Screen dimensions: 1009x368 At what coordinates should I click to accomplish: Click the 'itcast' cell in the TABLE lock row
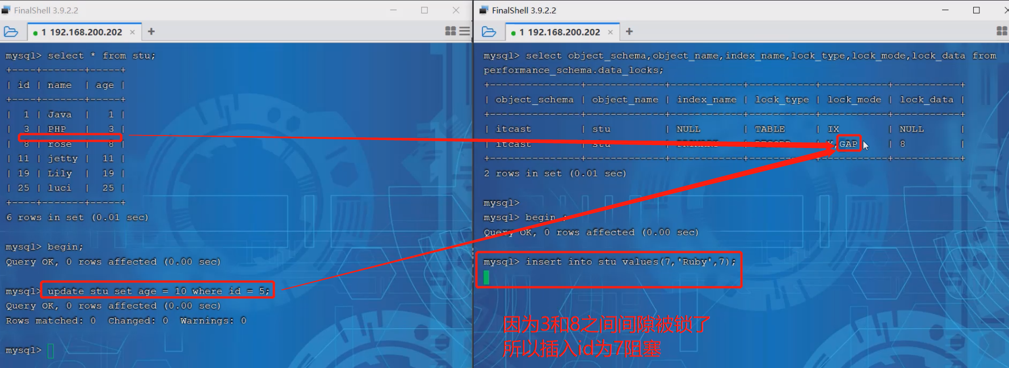(514, 129)
